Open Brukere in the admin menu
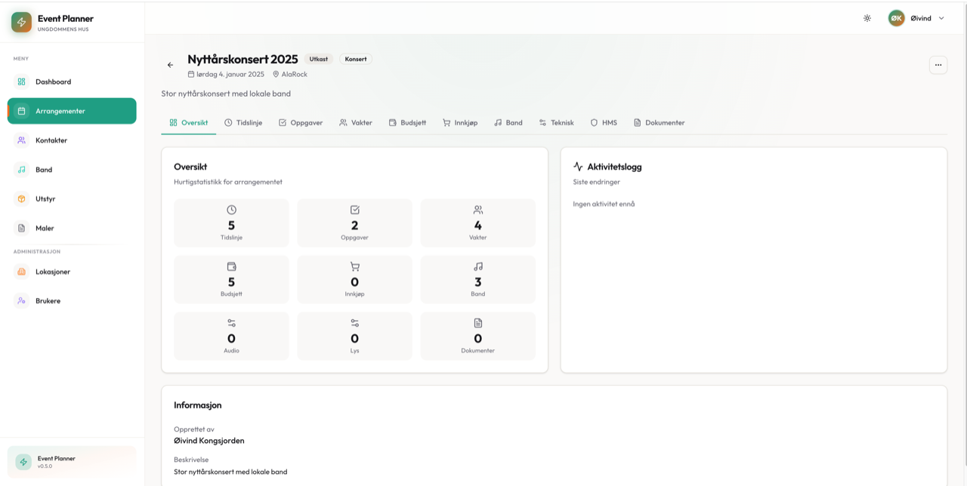This screenshot has height=486, width=967. point(48,300)
